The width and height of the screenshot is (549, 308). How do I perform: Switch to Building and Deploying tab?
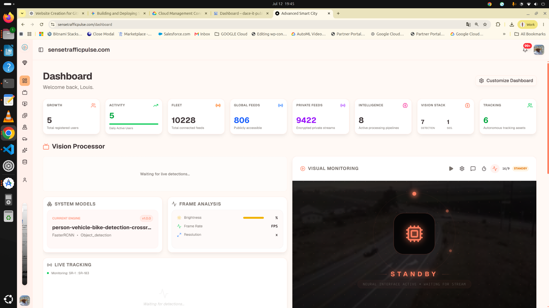pos(118,13)
